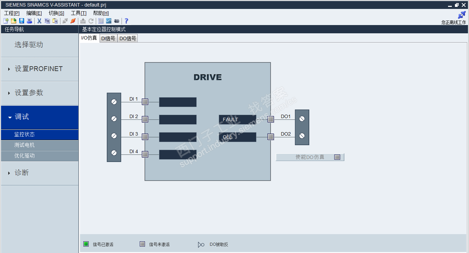Viewport: 469px width, 253px height.
Task: Click the motor toolbar icon
Action: tap(117, 21)
